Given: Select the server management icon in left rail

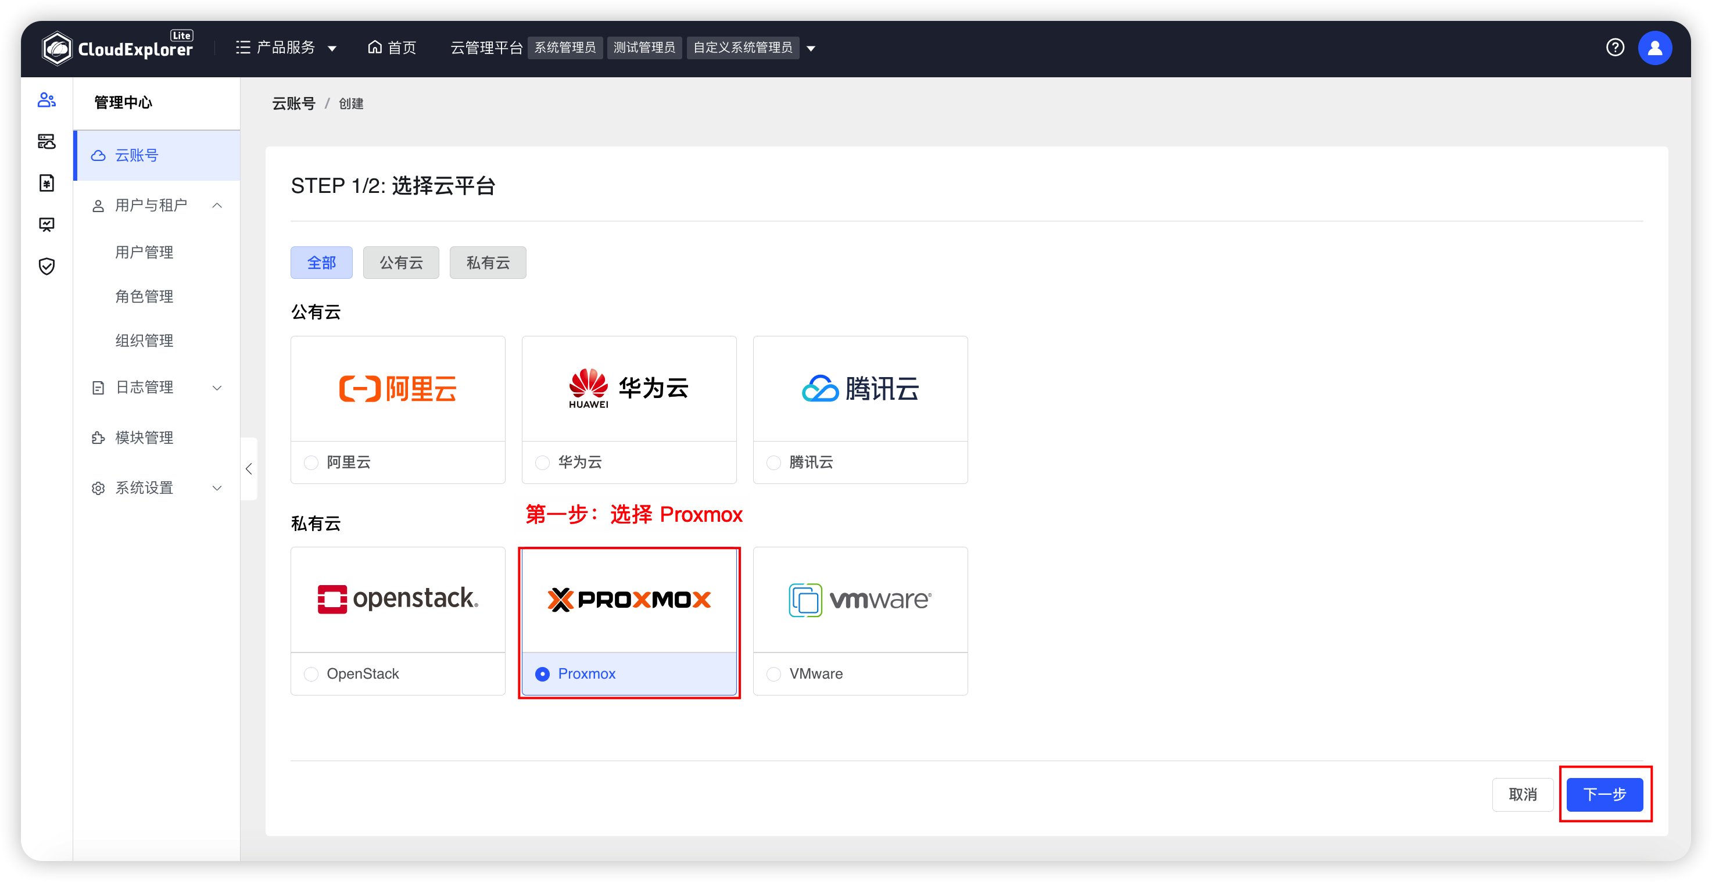Looking at the screenshot, I should pyautogui.click(x=46, y=142).
